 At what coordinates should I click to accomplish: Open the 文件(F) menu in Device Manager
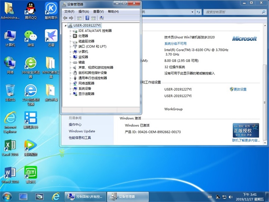point(69,11)
